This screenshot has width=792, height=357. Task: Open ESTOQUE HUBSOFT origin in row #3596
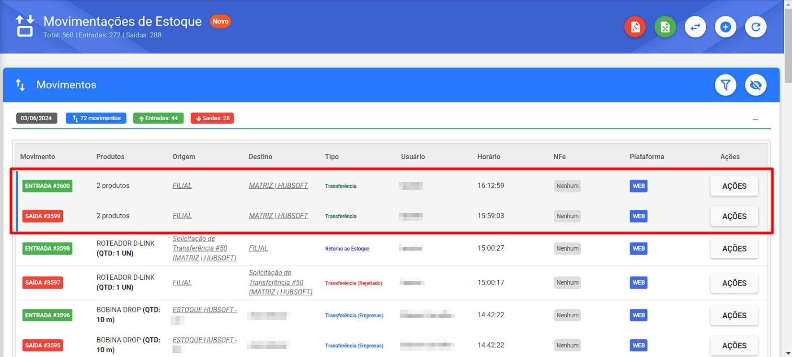205,310
